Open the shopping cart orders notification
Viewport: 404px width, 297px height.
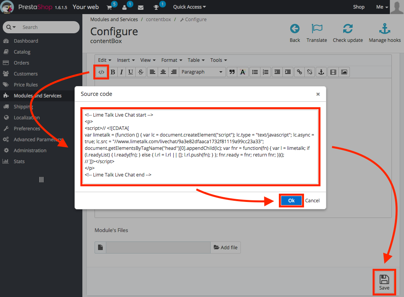[x=110, y=7]
